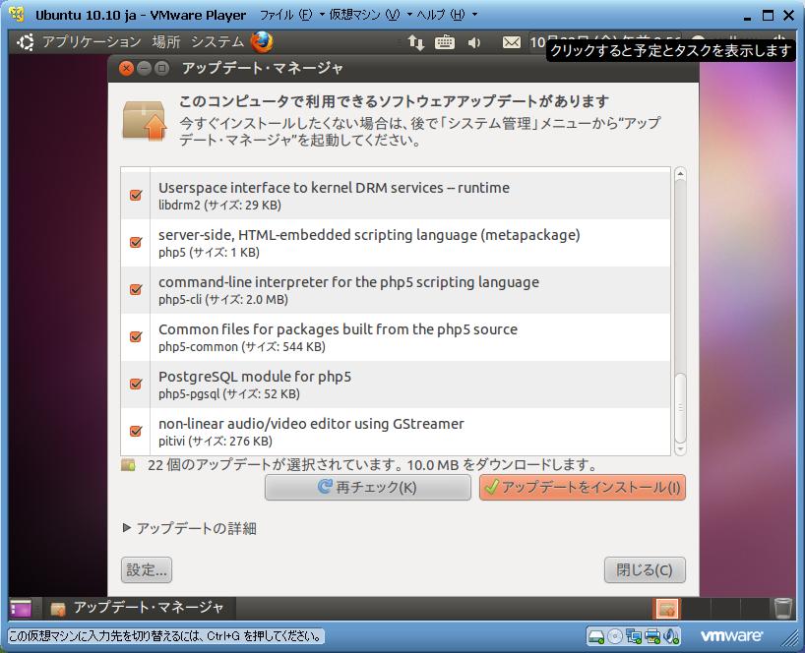Click the VMware network adapter icon
The image size is (805, 653).
(634, 636)
